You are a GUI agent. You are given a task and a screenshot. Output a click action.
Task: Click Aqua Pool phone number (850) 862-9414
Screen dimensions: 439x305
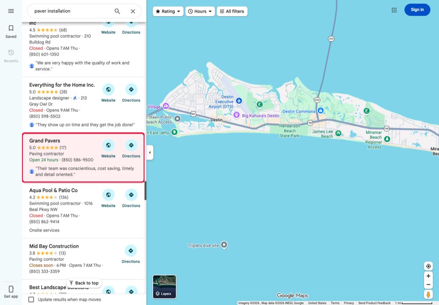click(x=44, y=222)
